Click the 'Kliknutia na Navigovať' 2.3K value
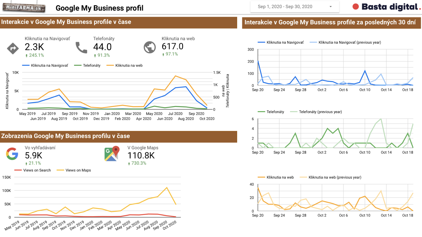Screen dimensions: 422x237 pyautogui.click(x=34, y=47)
